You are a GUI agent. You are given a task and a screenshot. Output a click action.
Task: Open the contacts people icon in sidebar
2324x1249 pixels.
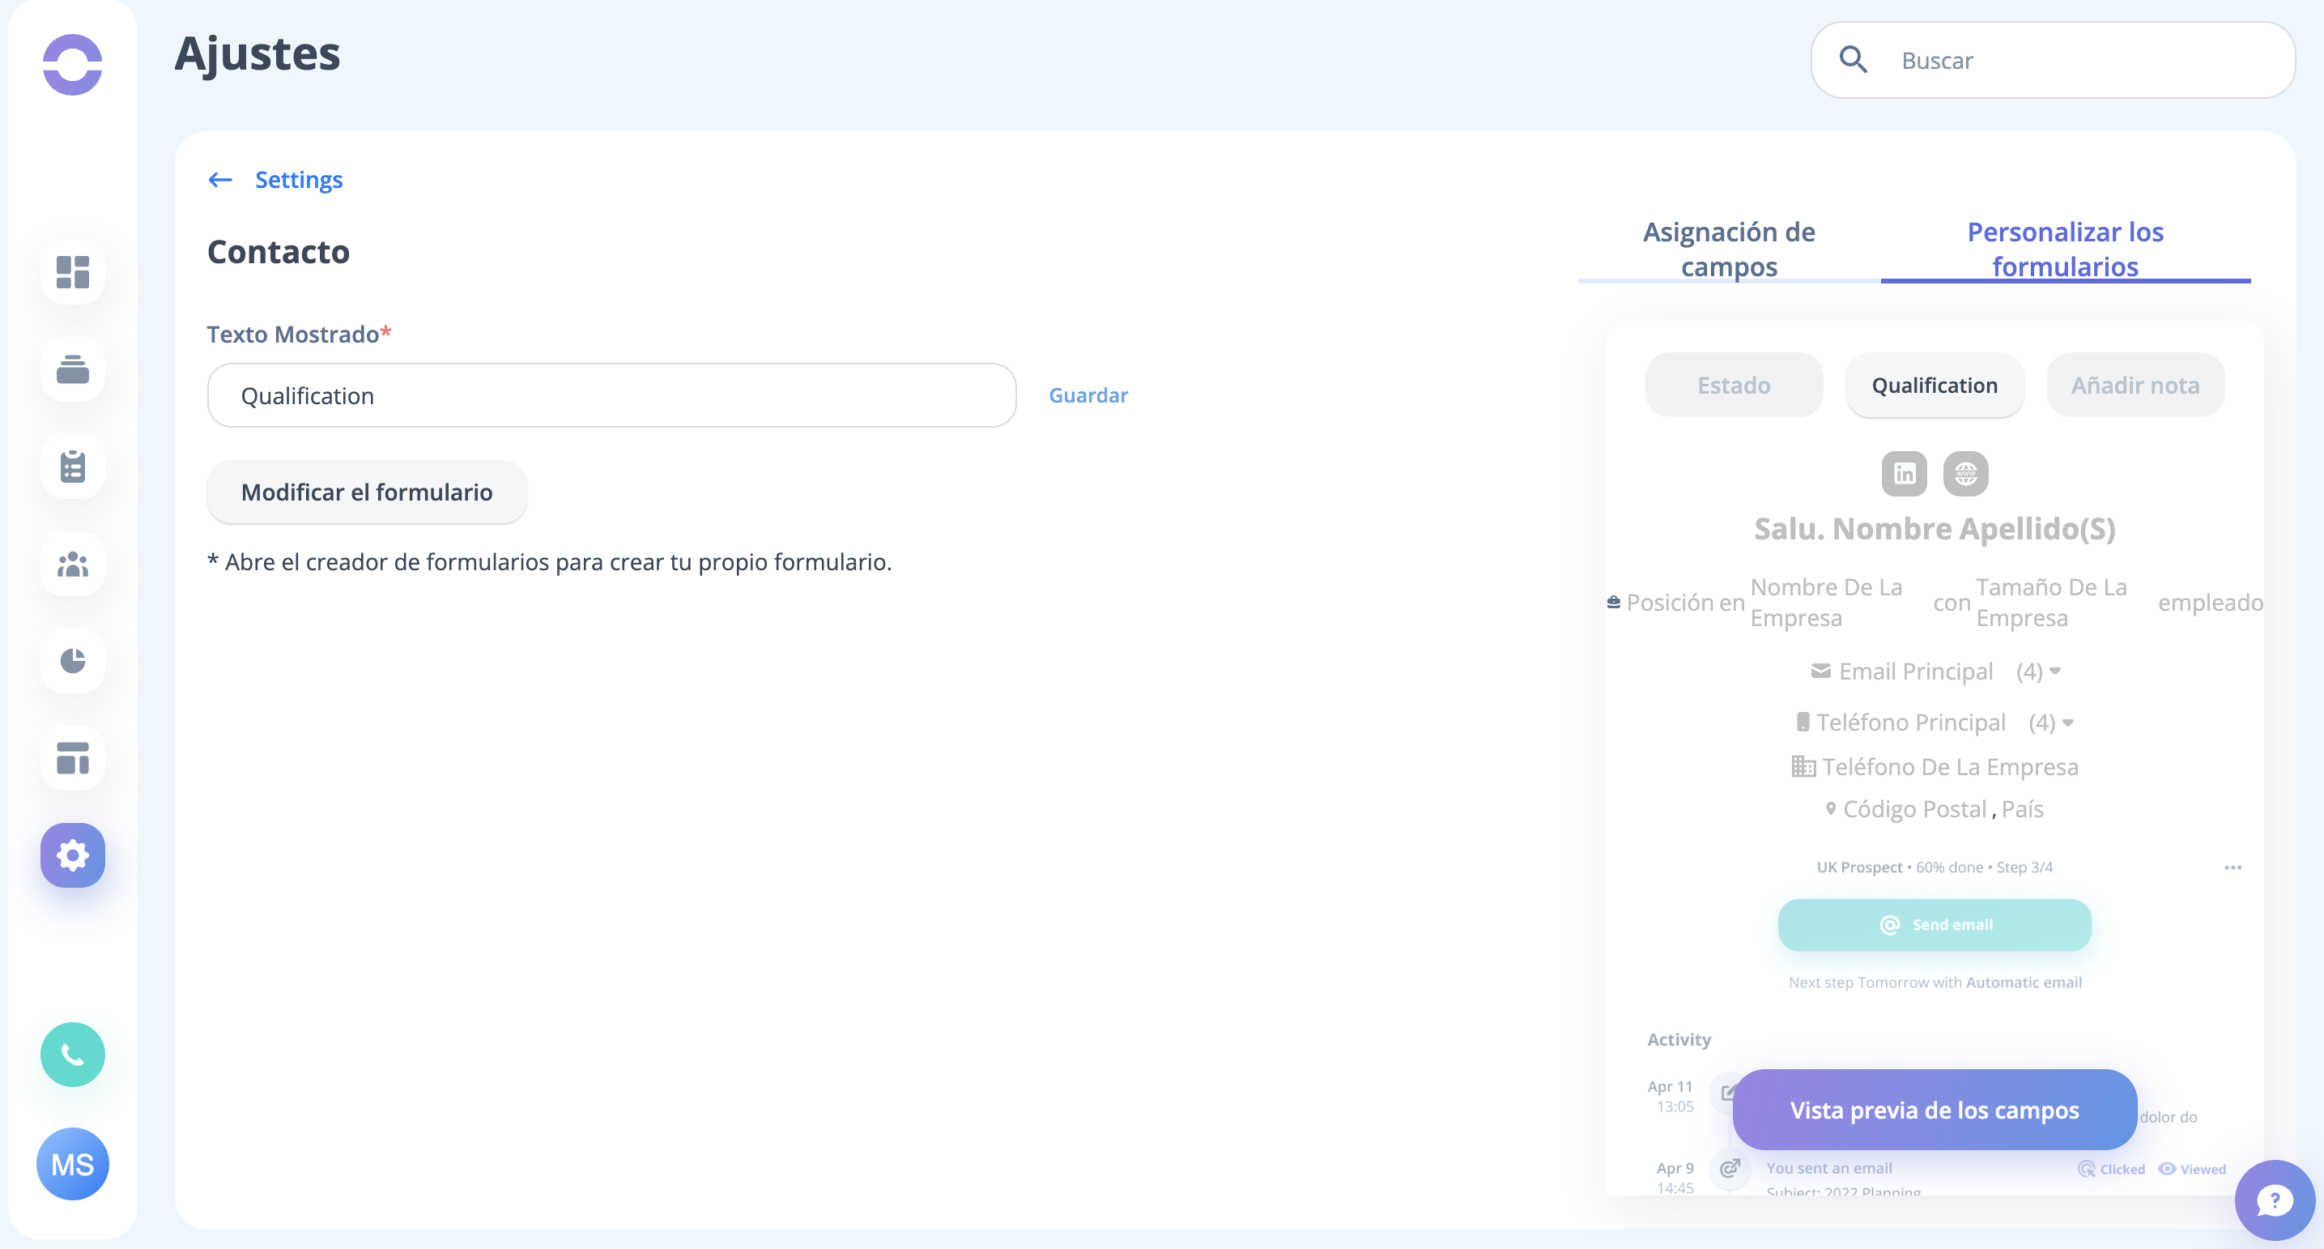[72, 564]
